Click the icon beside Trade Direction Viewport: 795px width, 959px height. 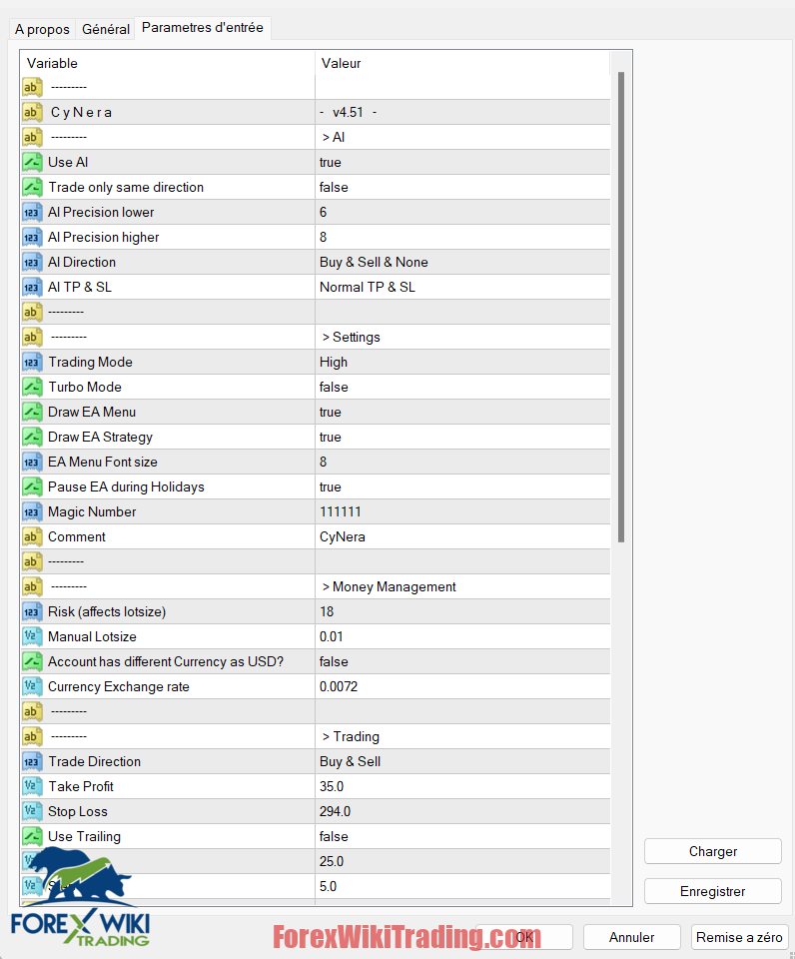pos(32,761)
